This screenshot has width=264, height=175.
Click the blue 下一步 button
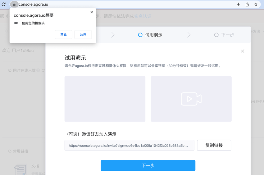(x=148, y=166)
